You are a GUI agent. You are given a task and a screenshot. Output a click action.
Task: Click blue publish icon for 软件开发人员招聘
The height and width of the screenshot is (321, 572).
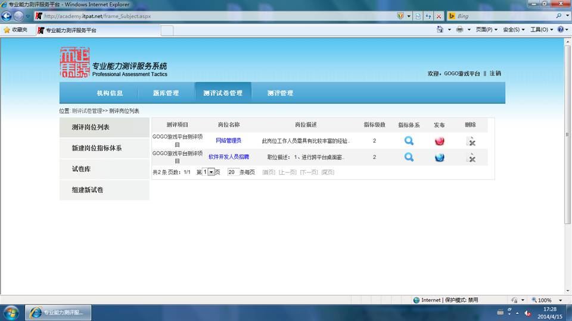pyautogui.click(x=439, y=157)
